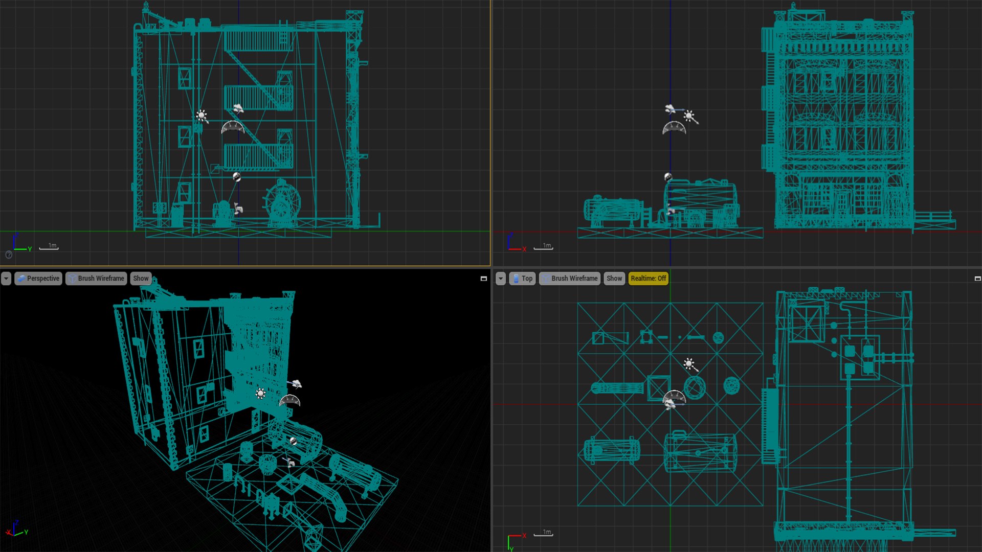Image resolution: width=982 pixels, height=552 pixels.
Task: Open Brush Wireframe view mode in Top viewport
Action: click(x=570, y=279)
